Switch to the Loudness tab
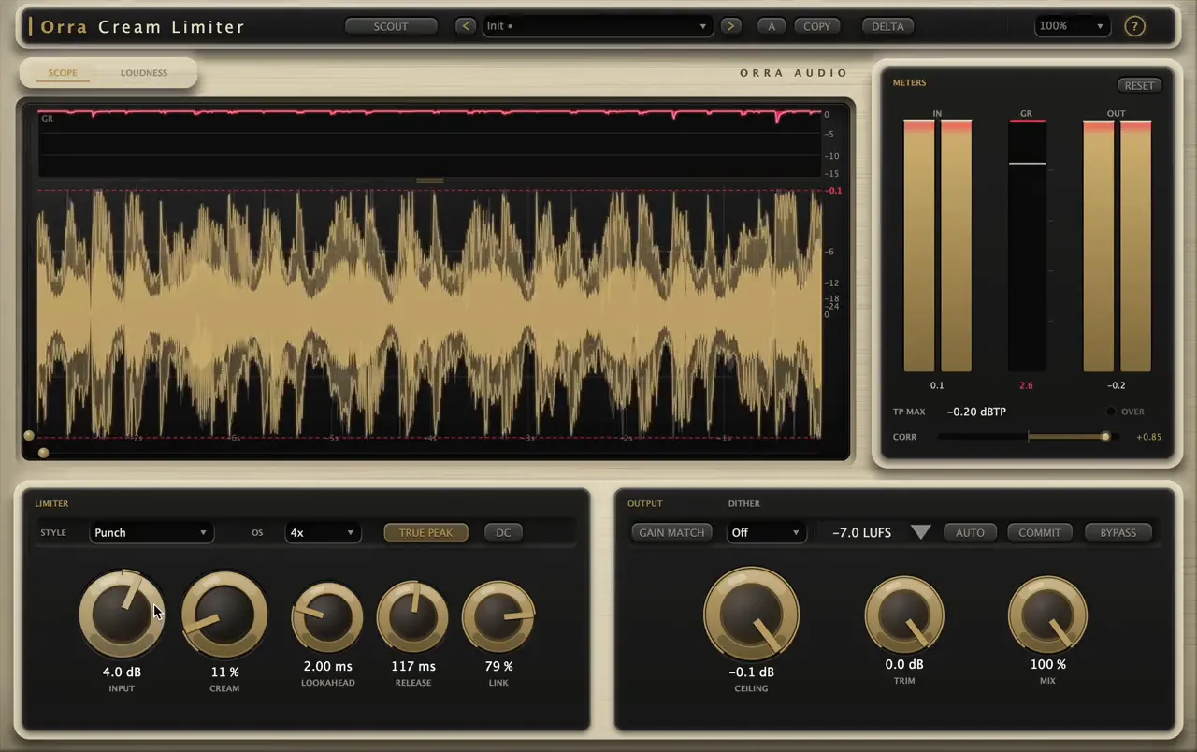1197x752 pixels. 144,73
